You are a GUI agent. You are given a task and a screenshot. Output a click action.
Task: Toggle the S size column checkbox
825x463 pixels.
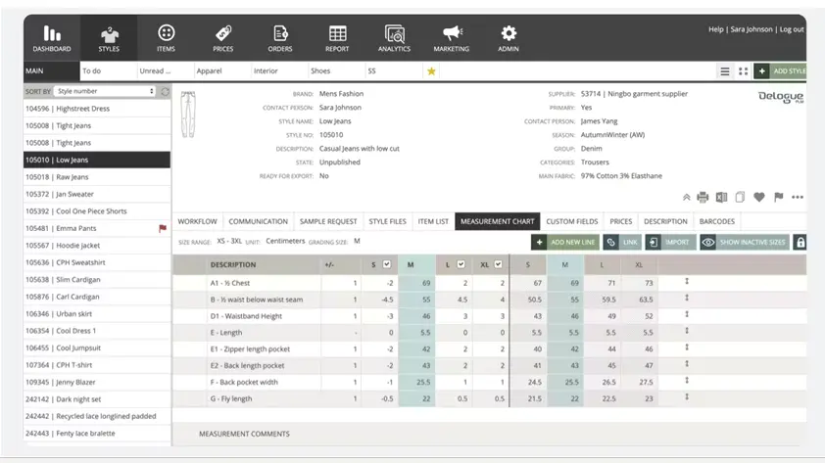[387, 264]
